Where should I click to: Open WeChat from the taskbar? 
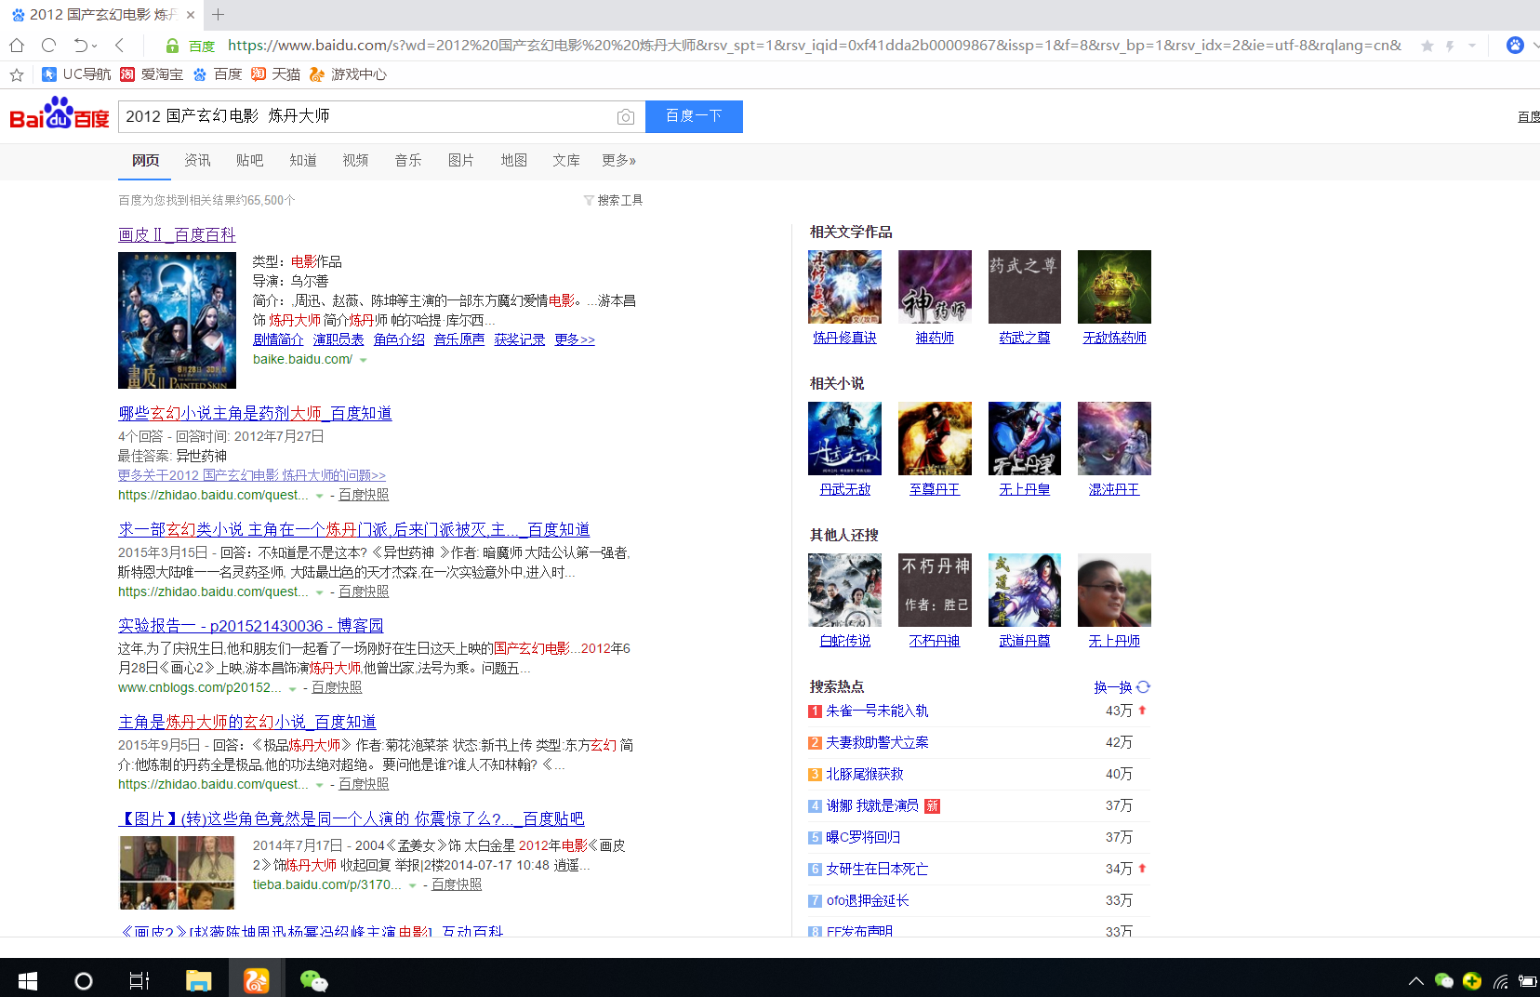click(313, 980)
